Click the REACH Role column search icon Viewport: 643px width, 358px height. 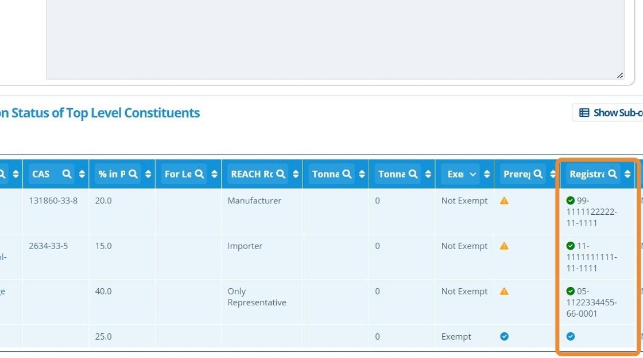tap(281, 174)
